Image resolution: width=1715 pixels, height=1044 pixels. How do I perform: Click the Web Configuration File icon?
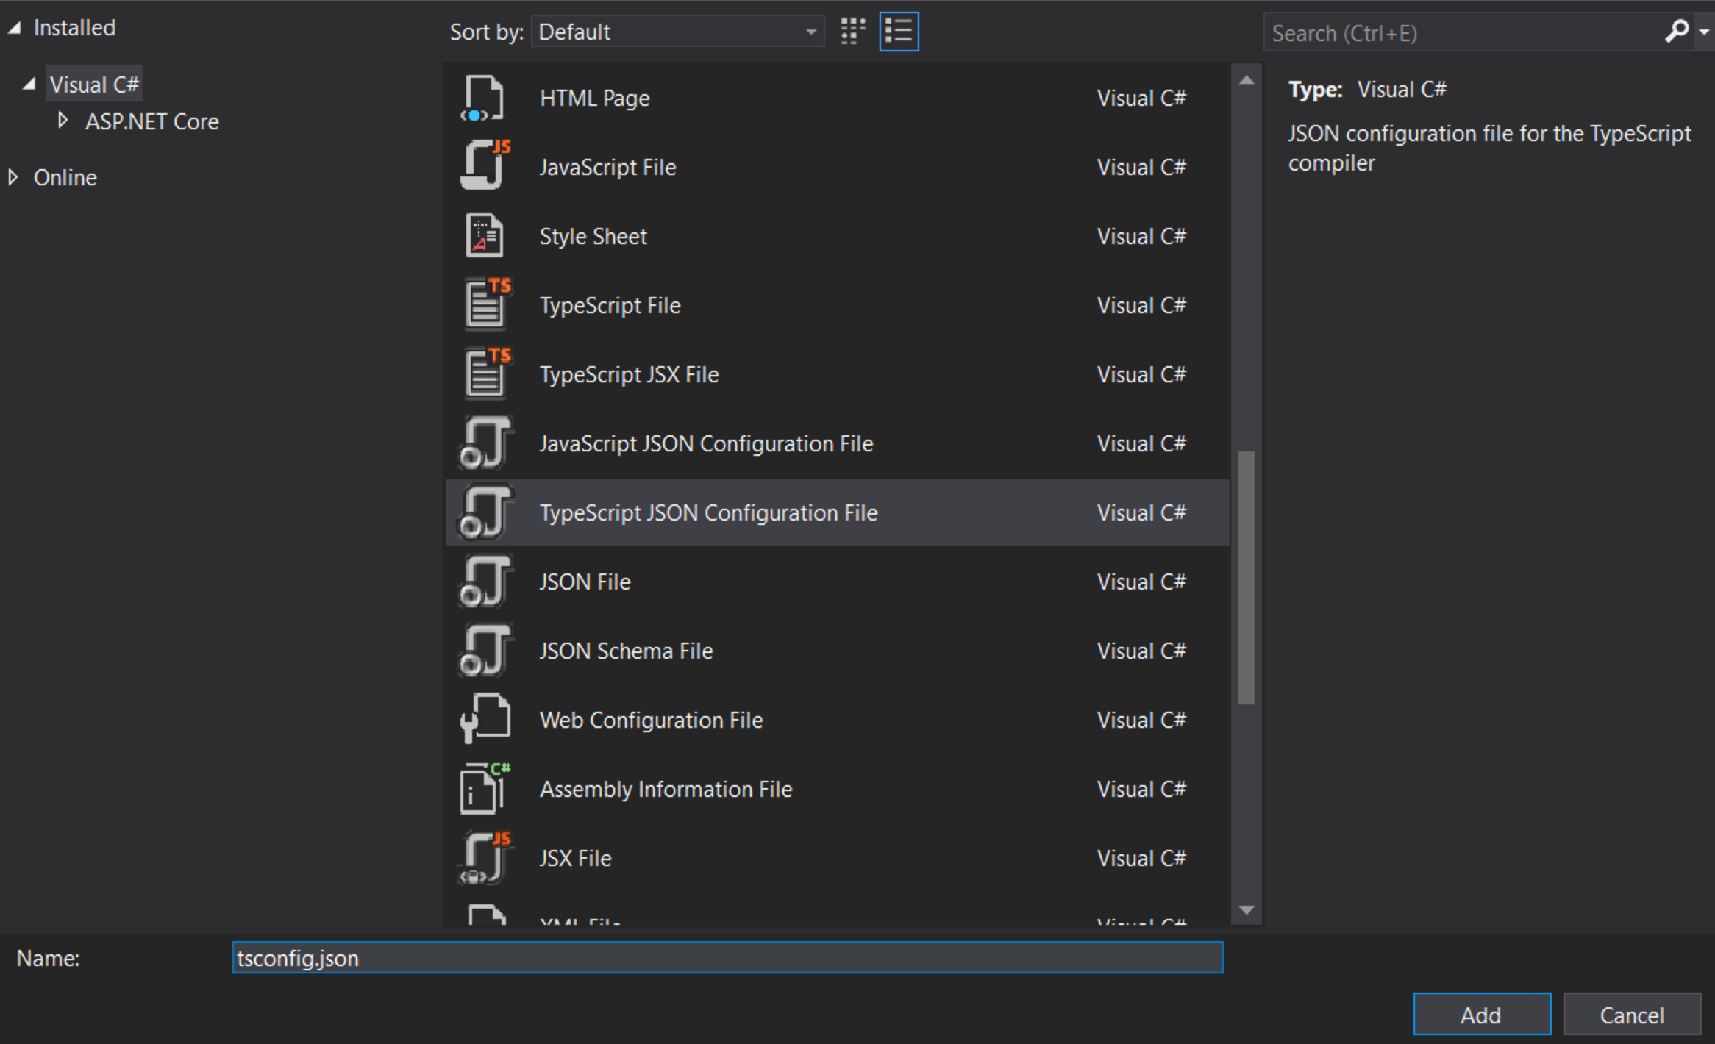point(485,719)
